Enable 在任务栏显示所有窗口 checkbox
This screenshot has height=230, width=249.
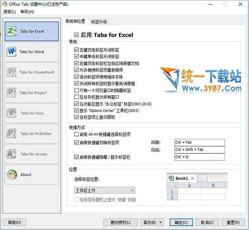tap(77, 97)
